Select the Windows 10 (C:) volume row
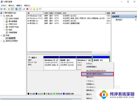 click(x=69, y=18)
